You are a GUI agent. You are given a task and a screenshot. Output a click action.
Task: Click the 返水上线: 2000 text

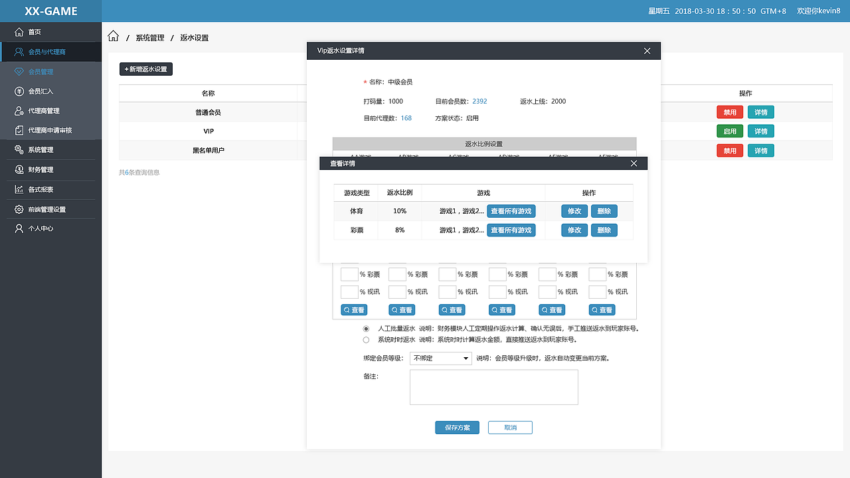tap(543, 102)
